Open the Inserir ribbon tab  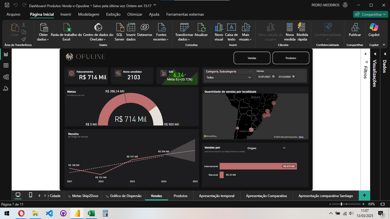[66, 14]
